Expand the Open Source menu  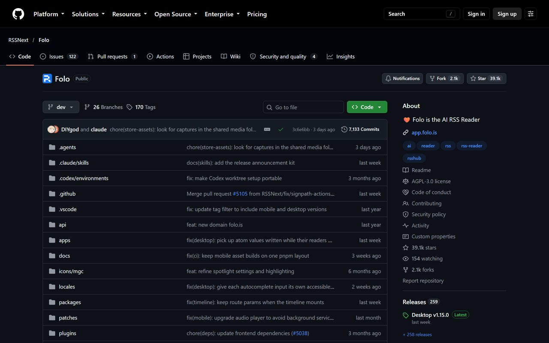coord(176,14)
